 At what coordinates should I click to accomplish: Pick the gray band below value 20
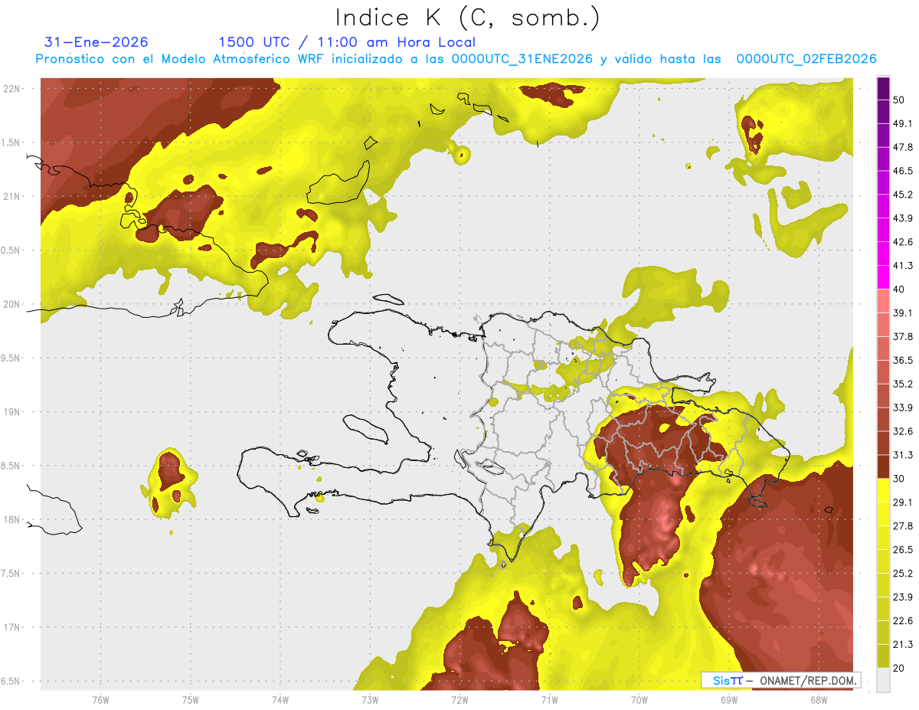pos(883,679)
